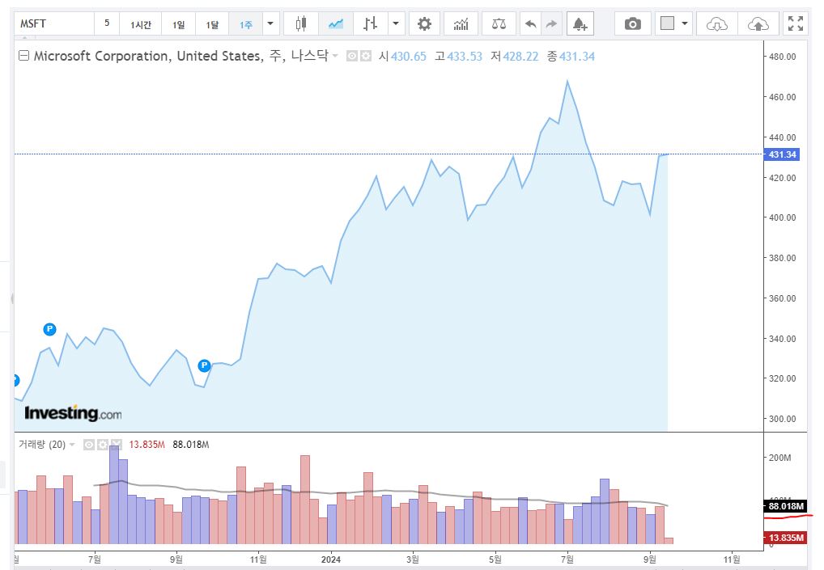The width and height of the screenshot is (824, 570).
Task: Save chart layout to cloud
Action: (x=758, y=23)
